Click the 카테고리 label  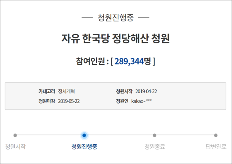[x=47, y=91]
